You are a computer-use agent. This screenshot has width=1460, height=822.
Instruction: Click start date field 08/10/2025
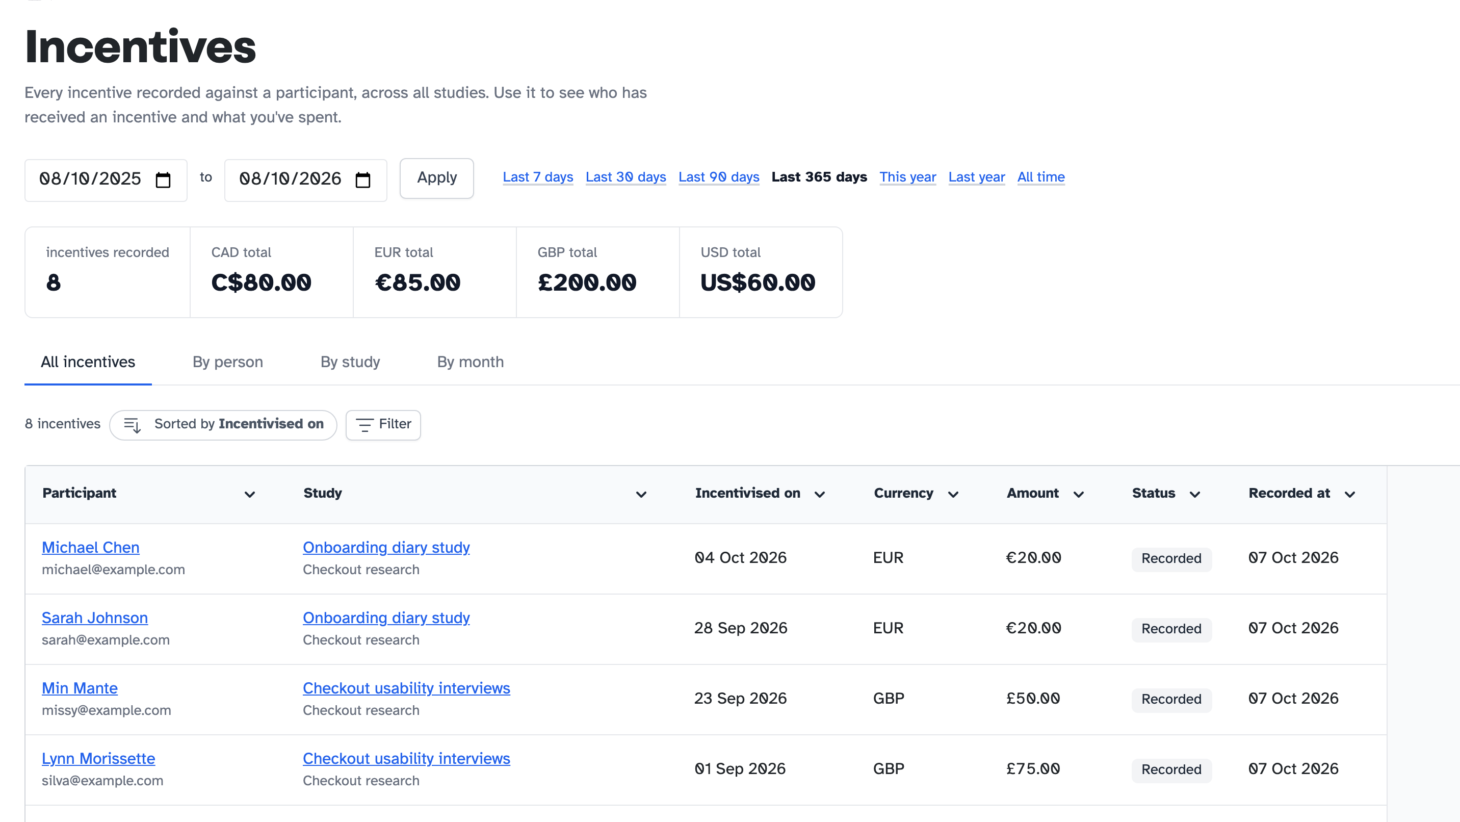tap(106, 179)
